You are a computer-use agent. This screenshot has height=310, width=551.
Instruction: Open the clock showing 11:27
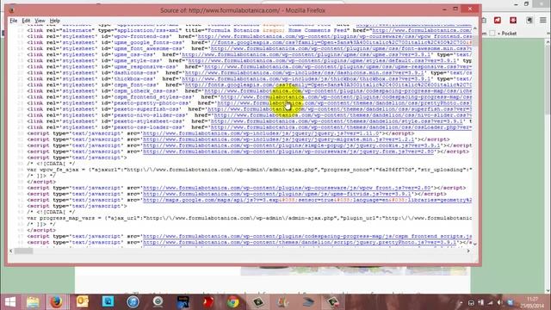(x=532, y=302)
